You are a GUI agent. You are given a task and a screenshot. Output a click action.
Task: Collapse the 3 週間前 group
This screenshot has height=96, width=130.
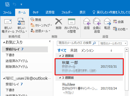(x=60, y=78)
